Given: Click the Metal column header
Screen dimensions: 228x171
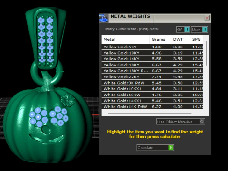Looking at the screenshot, I should [x=125, y=39].
